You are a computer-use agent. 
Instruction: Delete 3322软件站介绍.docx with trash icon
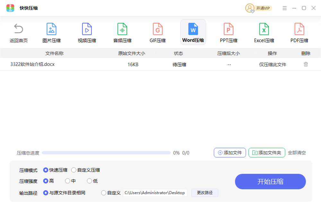click(306, 64)
